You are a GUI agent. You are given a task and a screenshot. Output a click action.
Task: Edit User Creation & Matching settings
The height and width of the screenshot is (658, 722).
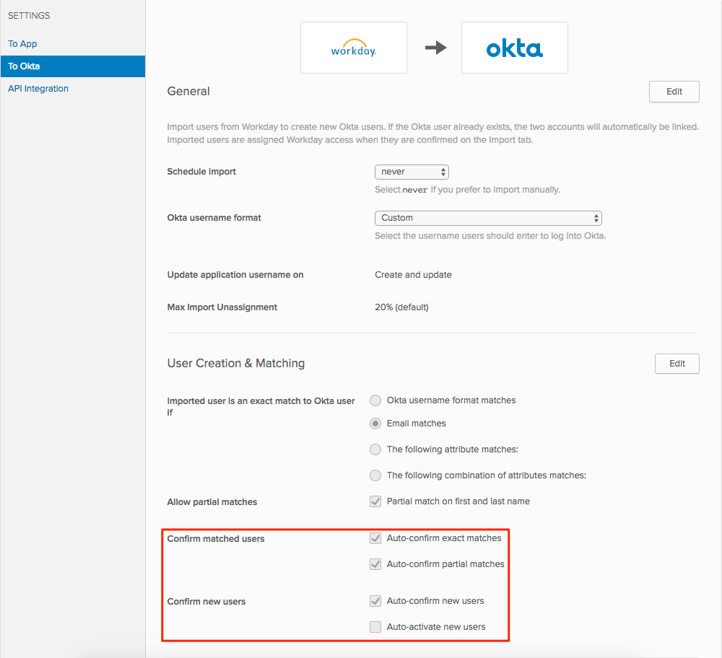click(677, 364)
